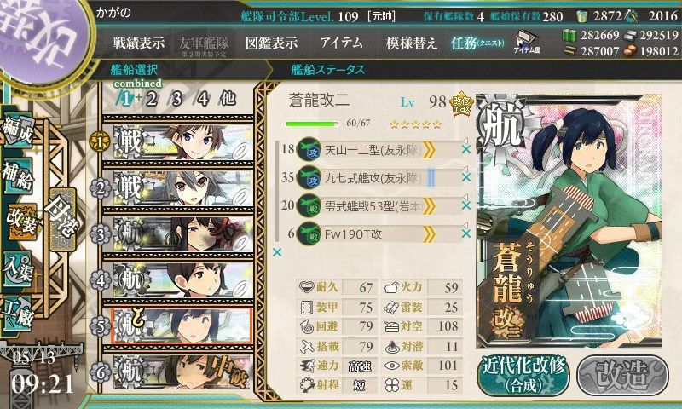Click the 改造 remodel button
The width and height of the screenshot is (682, 409).
click(x=622, y=375)
